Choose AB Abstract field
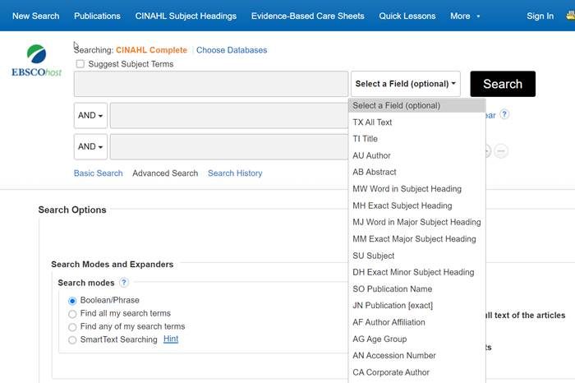Screen dimensions: 575x383 (416, 172)
